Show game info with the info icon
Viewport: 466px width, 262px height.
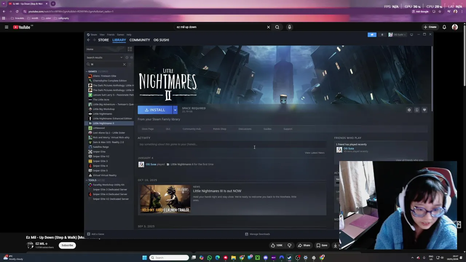click(x=417, y=110)
